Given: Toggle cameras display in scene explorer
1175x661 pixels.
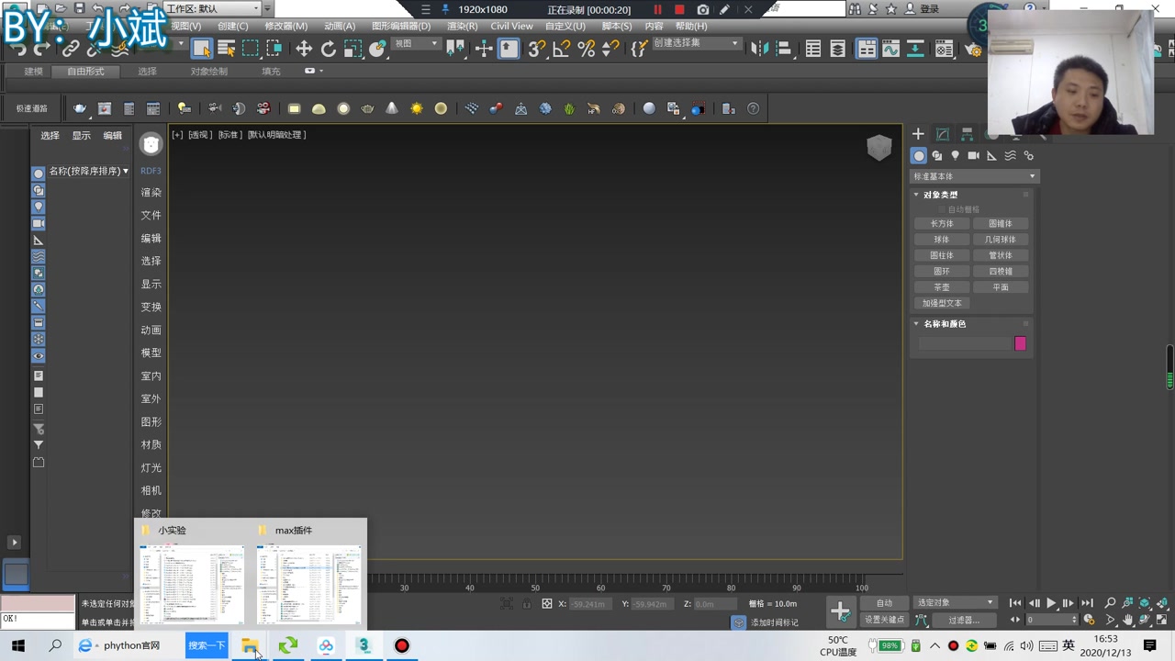Looking at the screenshot, I should (x=39, y=223).
